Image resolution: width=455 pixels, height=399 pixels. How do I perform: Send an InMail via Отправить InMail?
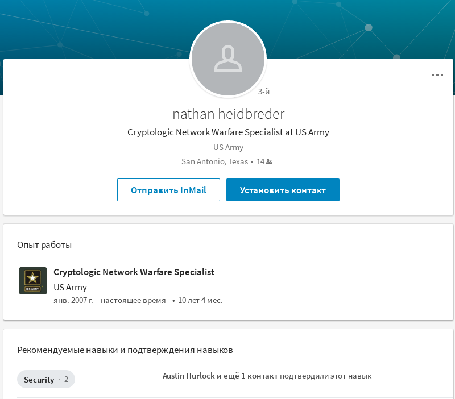(168, 190)
